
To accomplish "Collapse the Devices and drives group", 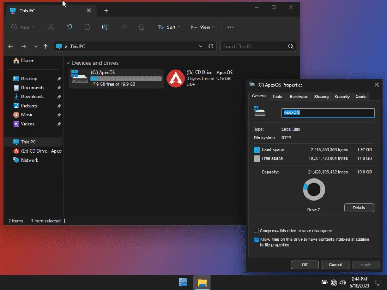I will [x=68, y=63].
